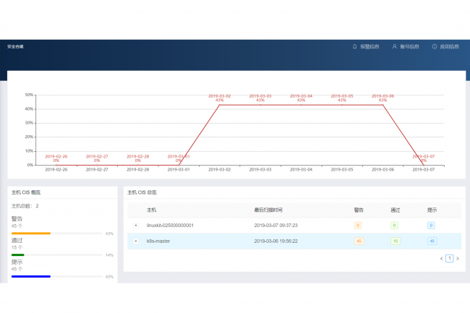This screenshot has height=313, width=470.
Task: Click orange warning badge 45 for k8s-master
Action: coord(359,241)
